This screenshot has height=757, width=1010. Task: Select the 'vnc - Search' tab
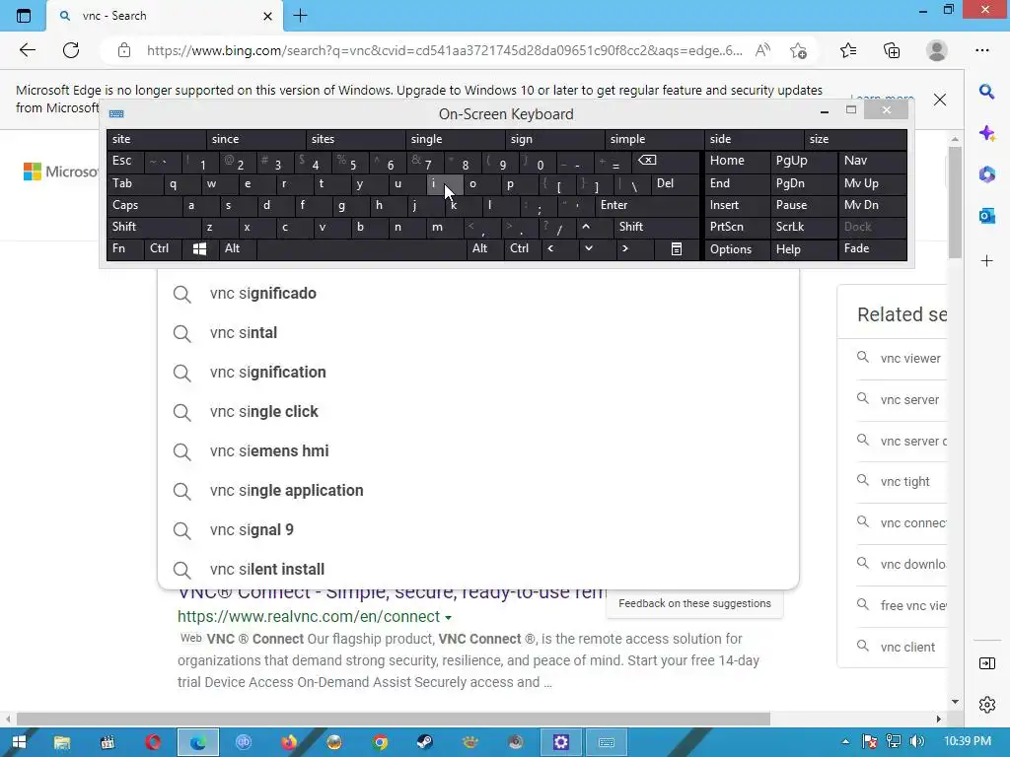point(165,16)
